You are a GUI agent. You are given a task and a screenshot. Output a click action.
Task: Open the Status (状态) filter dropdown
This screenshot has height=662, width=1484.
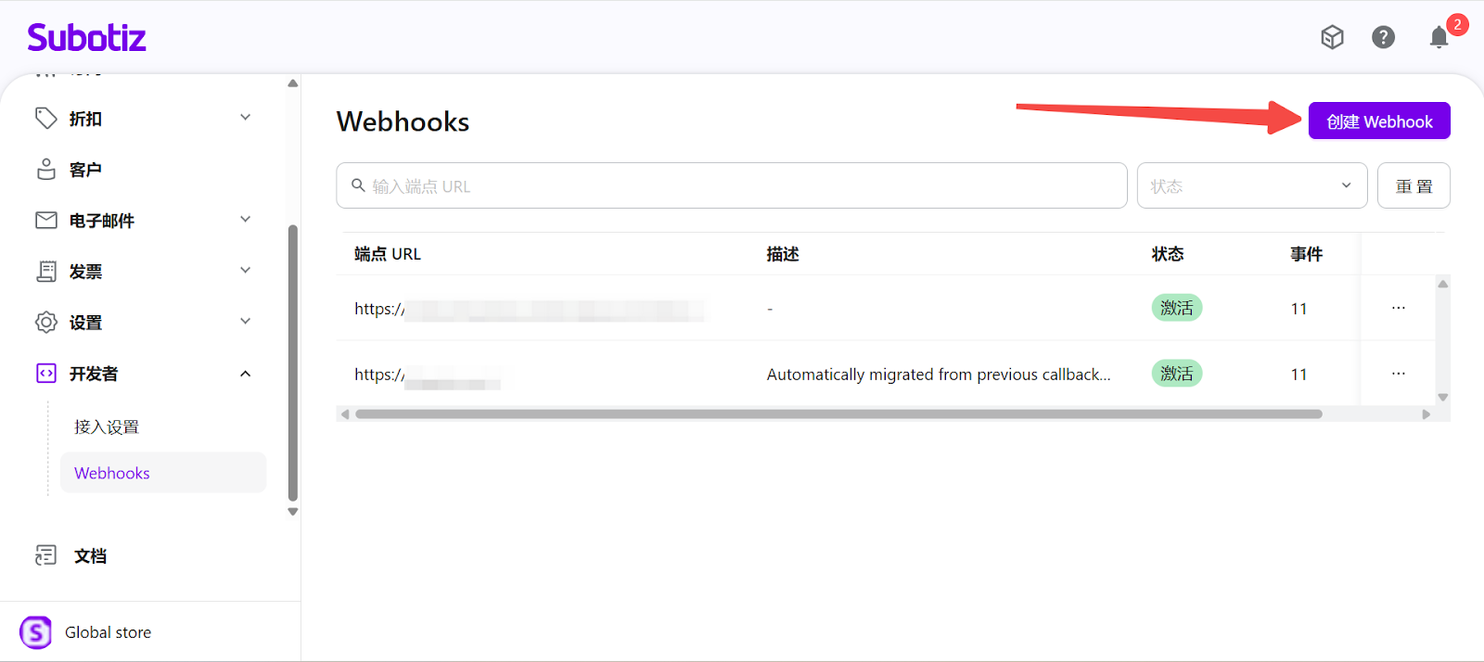pos(1251,185)
